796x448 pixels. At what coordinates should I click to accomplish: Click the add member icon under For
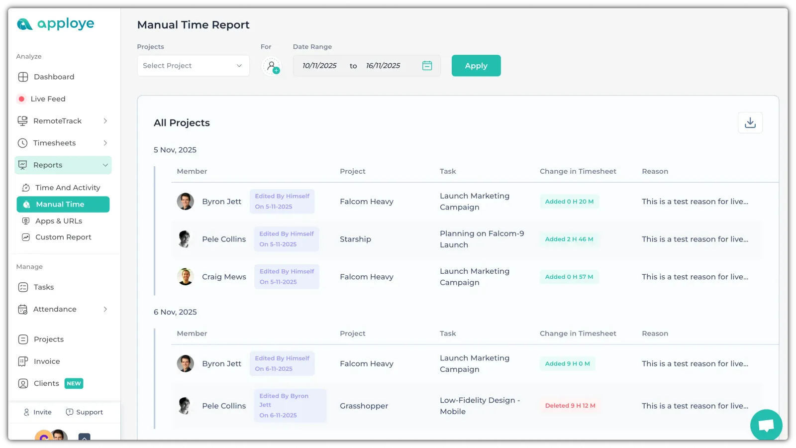pos(271,66)
